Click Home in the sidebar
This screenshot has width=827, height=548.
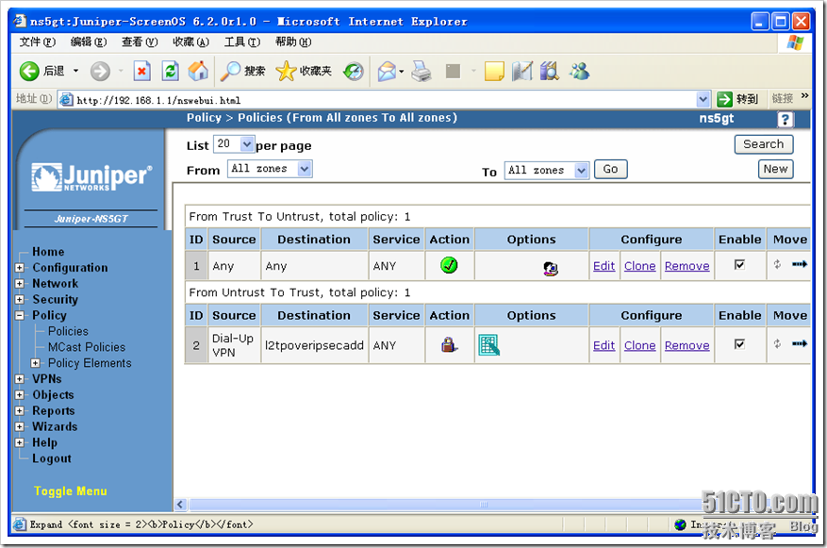tap(48, 252)
